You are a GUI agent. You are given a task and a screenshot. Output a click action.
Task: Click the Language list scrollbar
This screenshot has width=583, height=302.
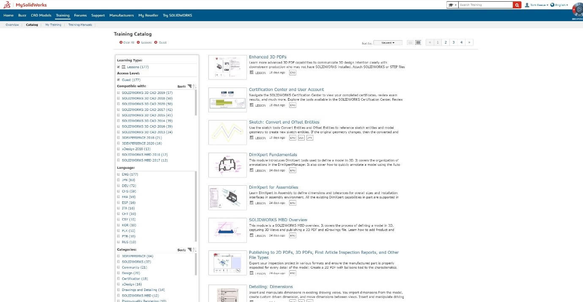point(196,206)
